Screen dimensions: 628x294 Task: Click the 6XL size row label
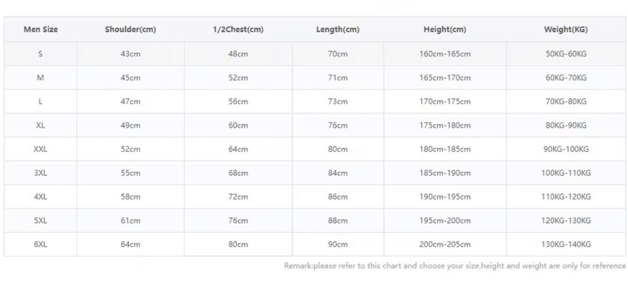(40, 244)
